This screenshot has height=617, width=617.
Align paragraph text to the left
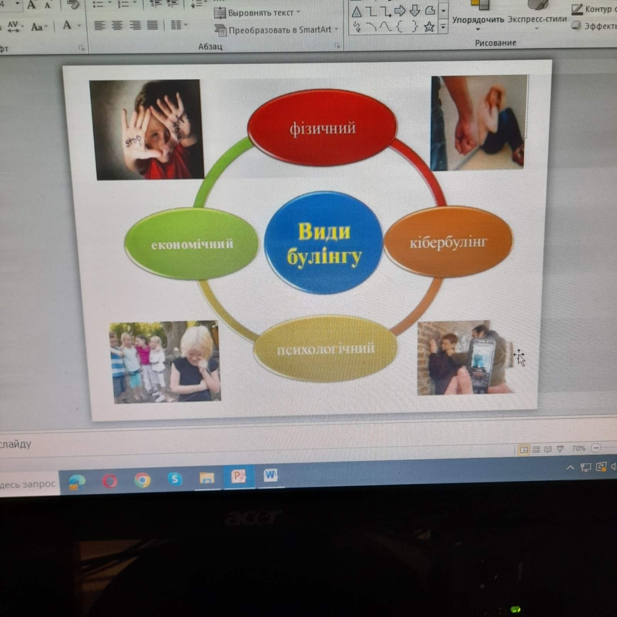99,25
